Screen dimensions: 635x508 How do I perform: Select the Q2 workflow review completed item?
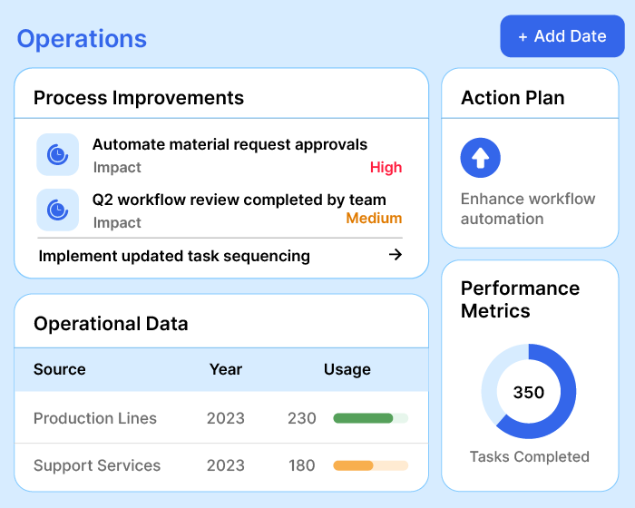[x=239, y=200]
